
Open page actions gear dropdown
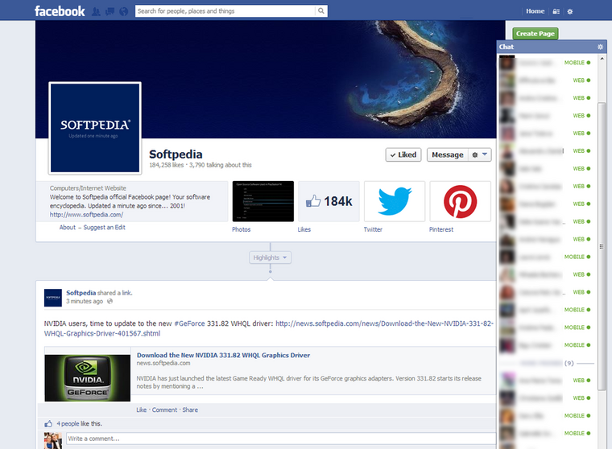pos(480,154)
